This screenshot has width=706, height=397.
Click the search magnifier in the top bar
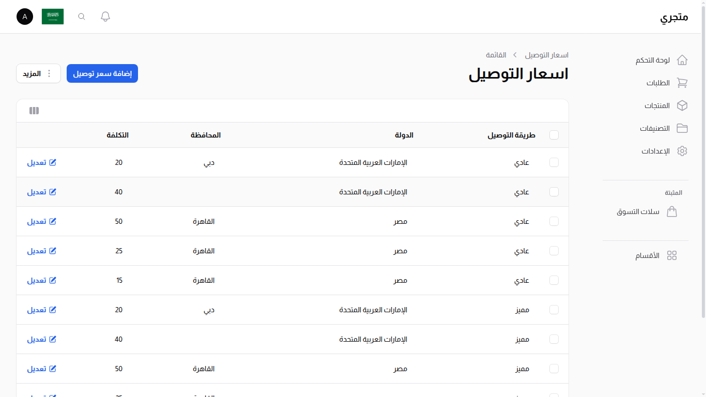click(81, 16)
